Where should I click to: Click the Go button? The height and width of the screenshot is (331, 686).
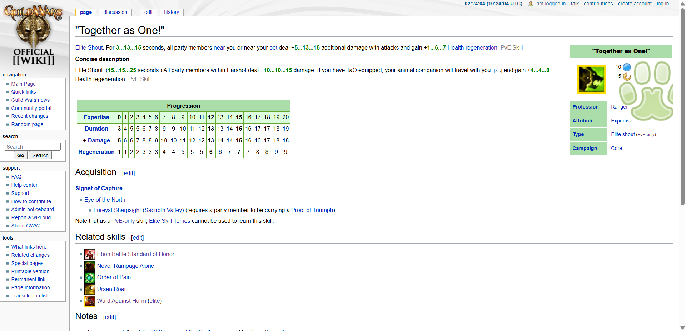click(x=21, y=155)
